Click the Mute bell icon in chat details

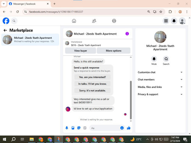154,59
